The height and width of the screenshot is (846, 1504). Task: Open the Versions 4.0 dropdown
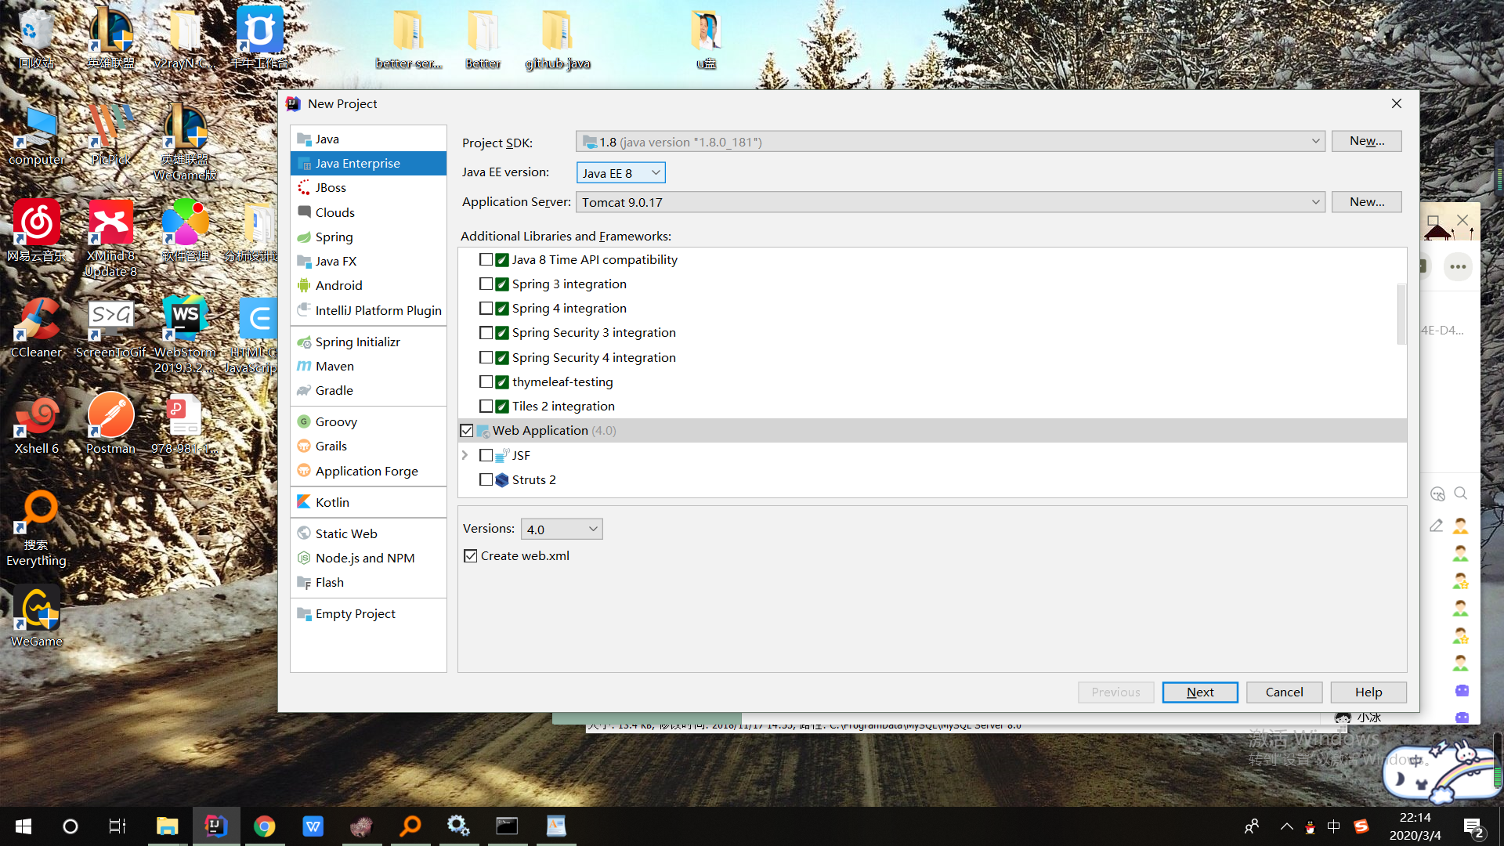click(x=562, y=529)
